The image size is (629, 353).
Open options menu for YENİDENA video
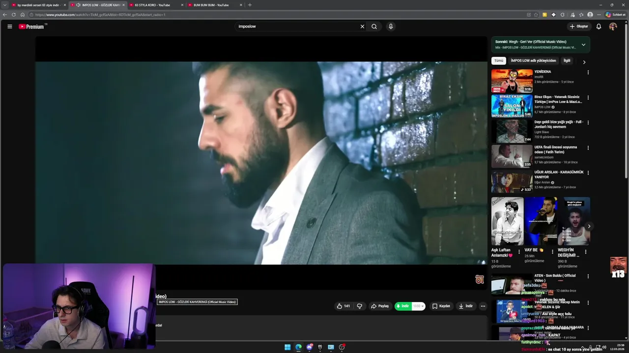click(588, 73)
